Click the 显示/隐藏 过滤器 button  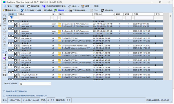tap(31, 10)
